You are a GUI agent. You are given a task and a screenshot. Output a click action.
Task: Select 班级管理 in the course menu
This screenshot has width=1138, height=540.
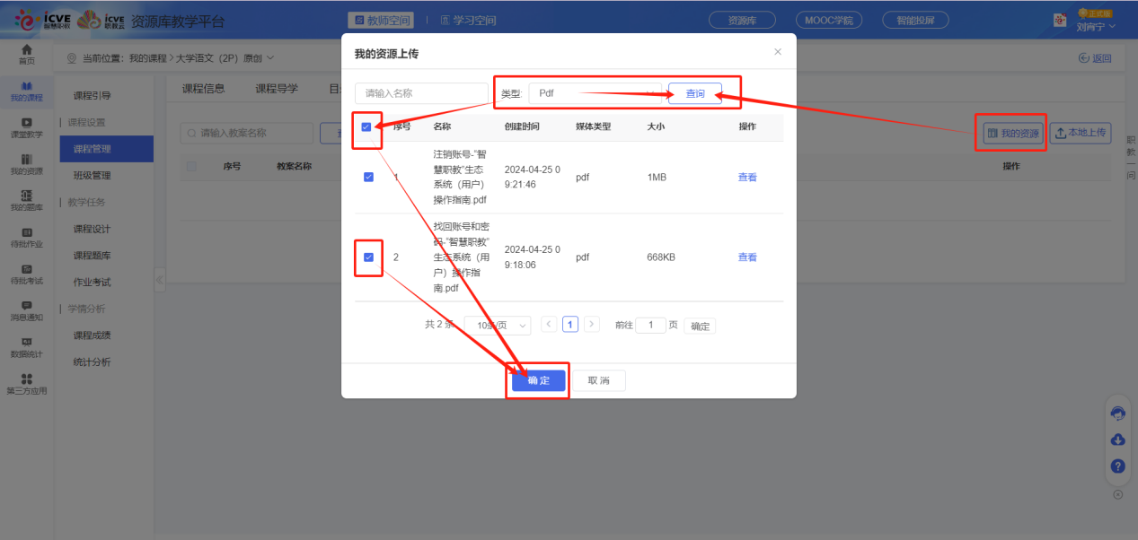click(x=93, y=176)
